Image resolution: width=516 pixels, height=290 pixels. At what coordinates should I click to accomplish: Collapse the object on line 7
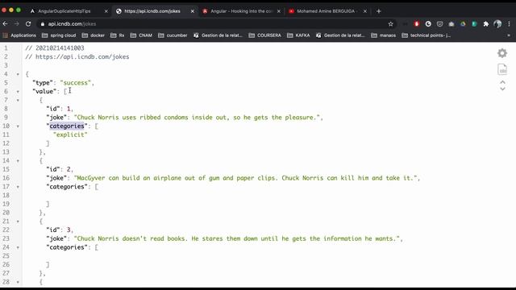point(18,100)
